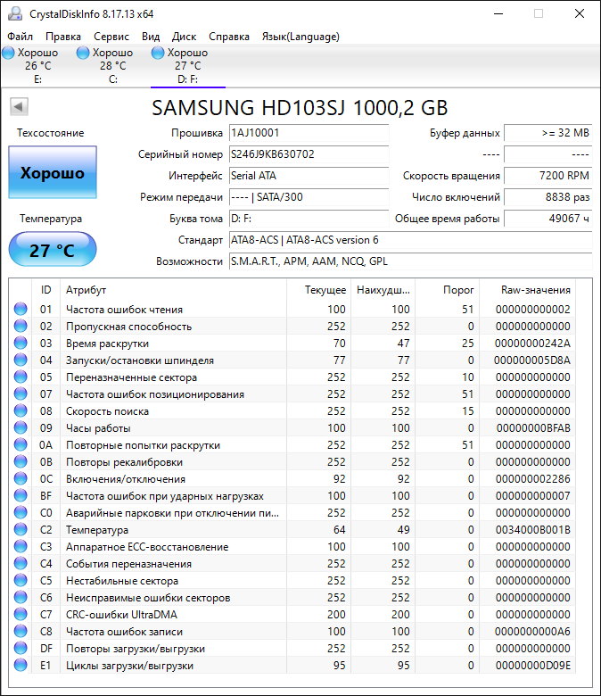Screen dimensions: 601x696
Task: Select the Циклы загрузки/выгрузки row
Action: tap(292, 666)
